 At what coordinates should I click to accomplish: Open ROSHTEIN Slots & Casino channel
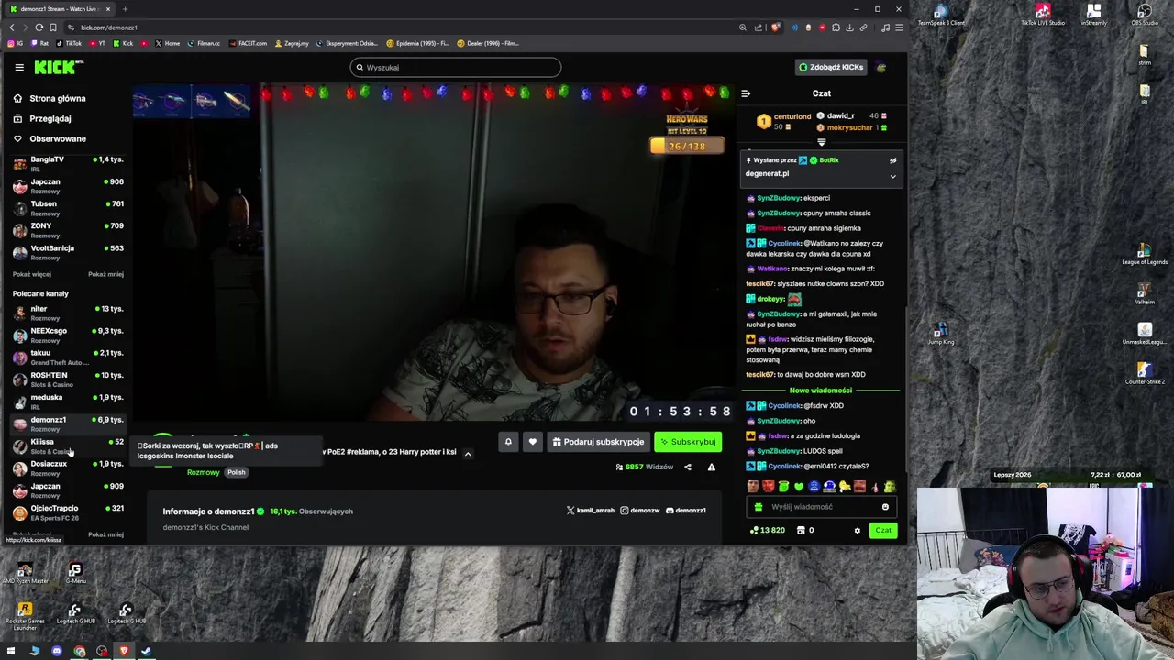[68, 379]
